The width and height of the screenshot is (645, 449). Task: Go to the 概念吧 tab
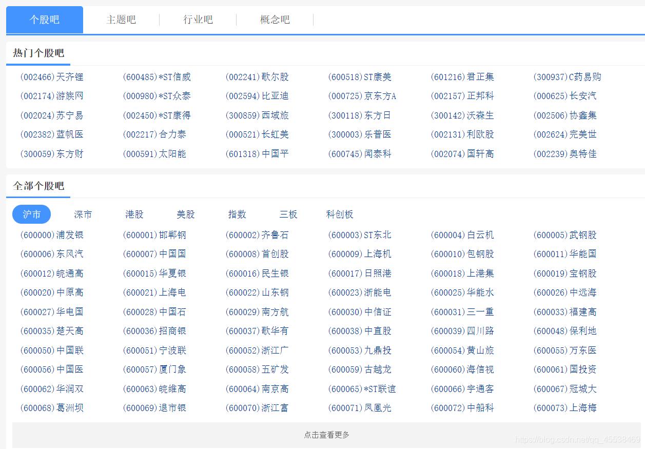[x=275, y=20]
